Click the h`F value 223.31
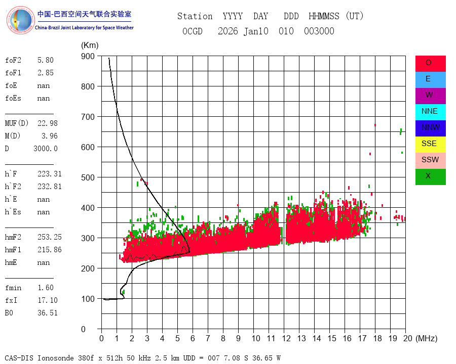This screenshot has width=456, height=364. 50,174
